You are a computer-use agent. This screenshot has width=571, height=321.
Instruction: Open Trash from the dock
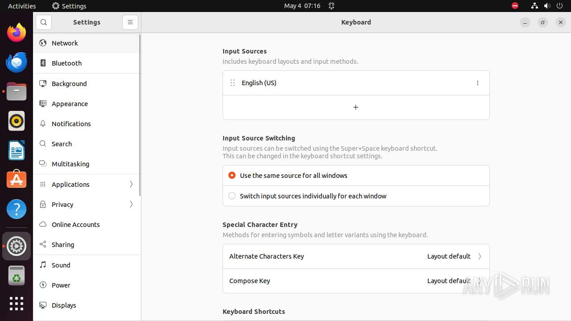(x=17, y=276)
